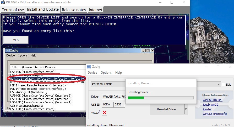234x127 pixels.
Task: Open the Reinstall Driver split arrow
Action: click(x=186, y=109)
